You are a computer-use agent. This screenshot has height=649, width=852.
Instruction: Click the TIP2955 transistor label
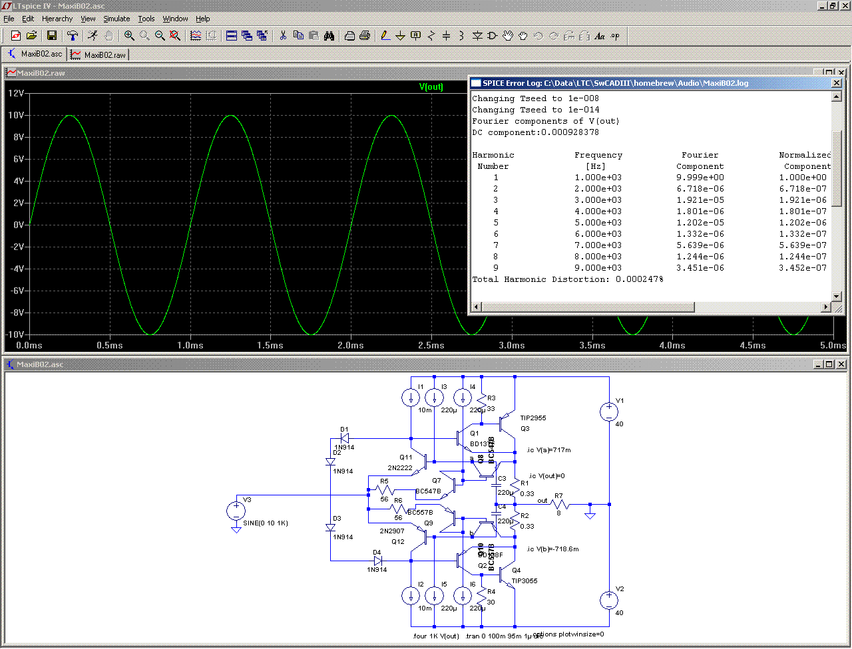coord(533,418)
